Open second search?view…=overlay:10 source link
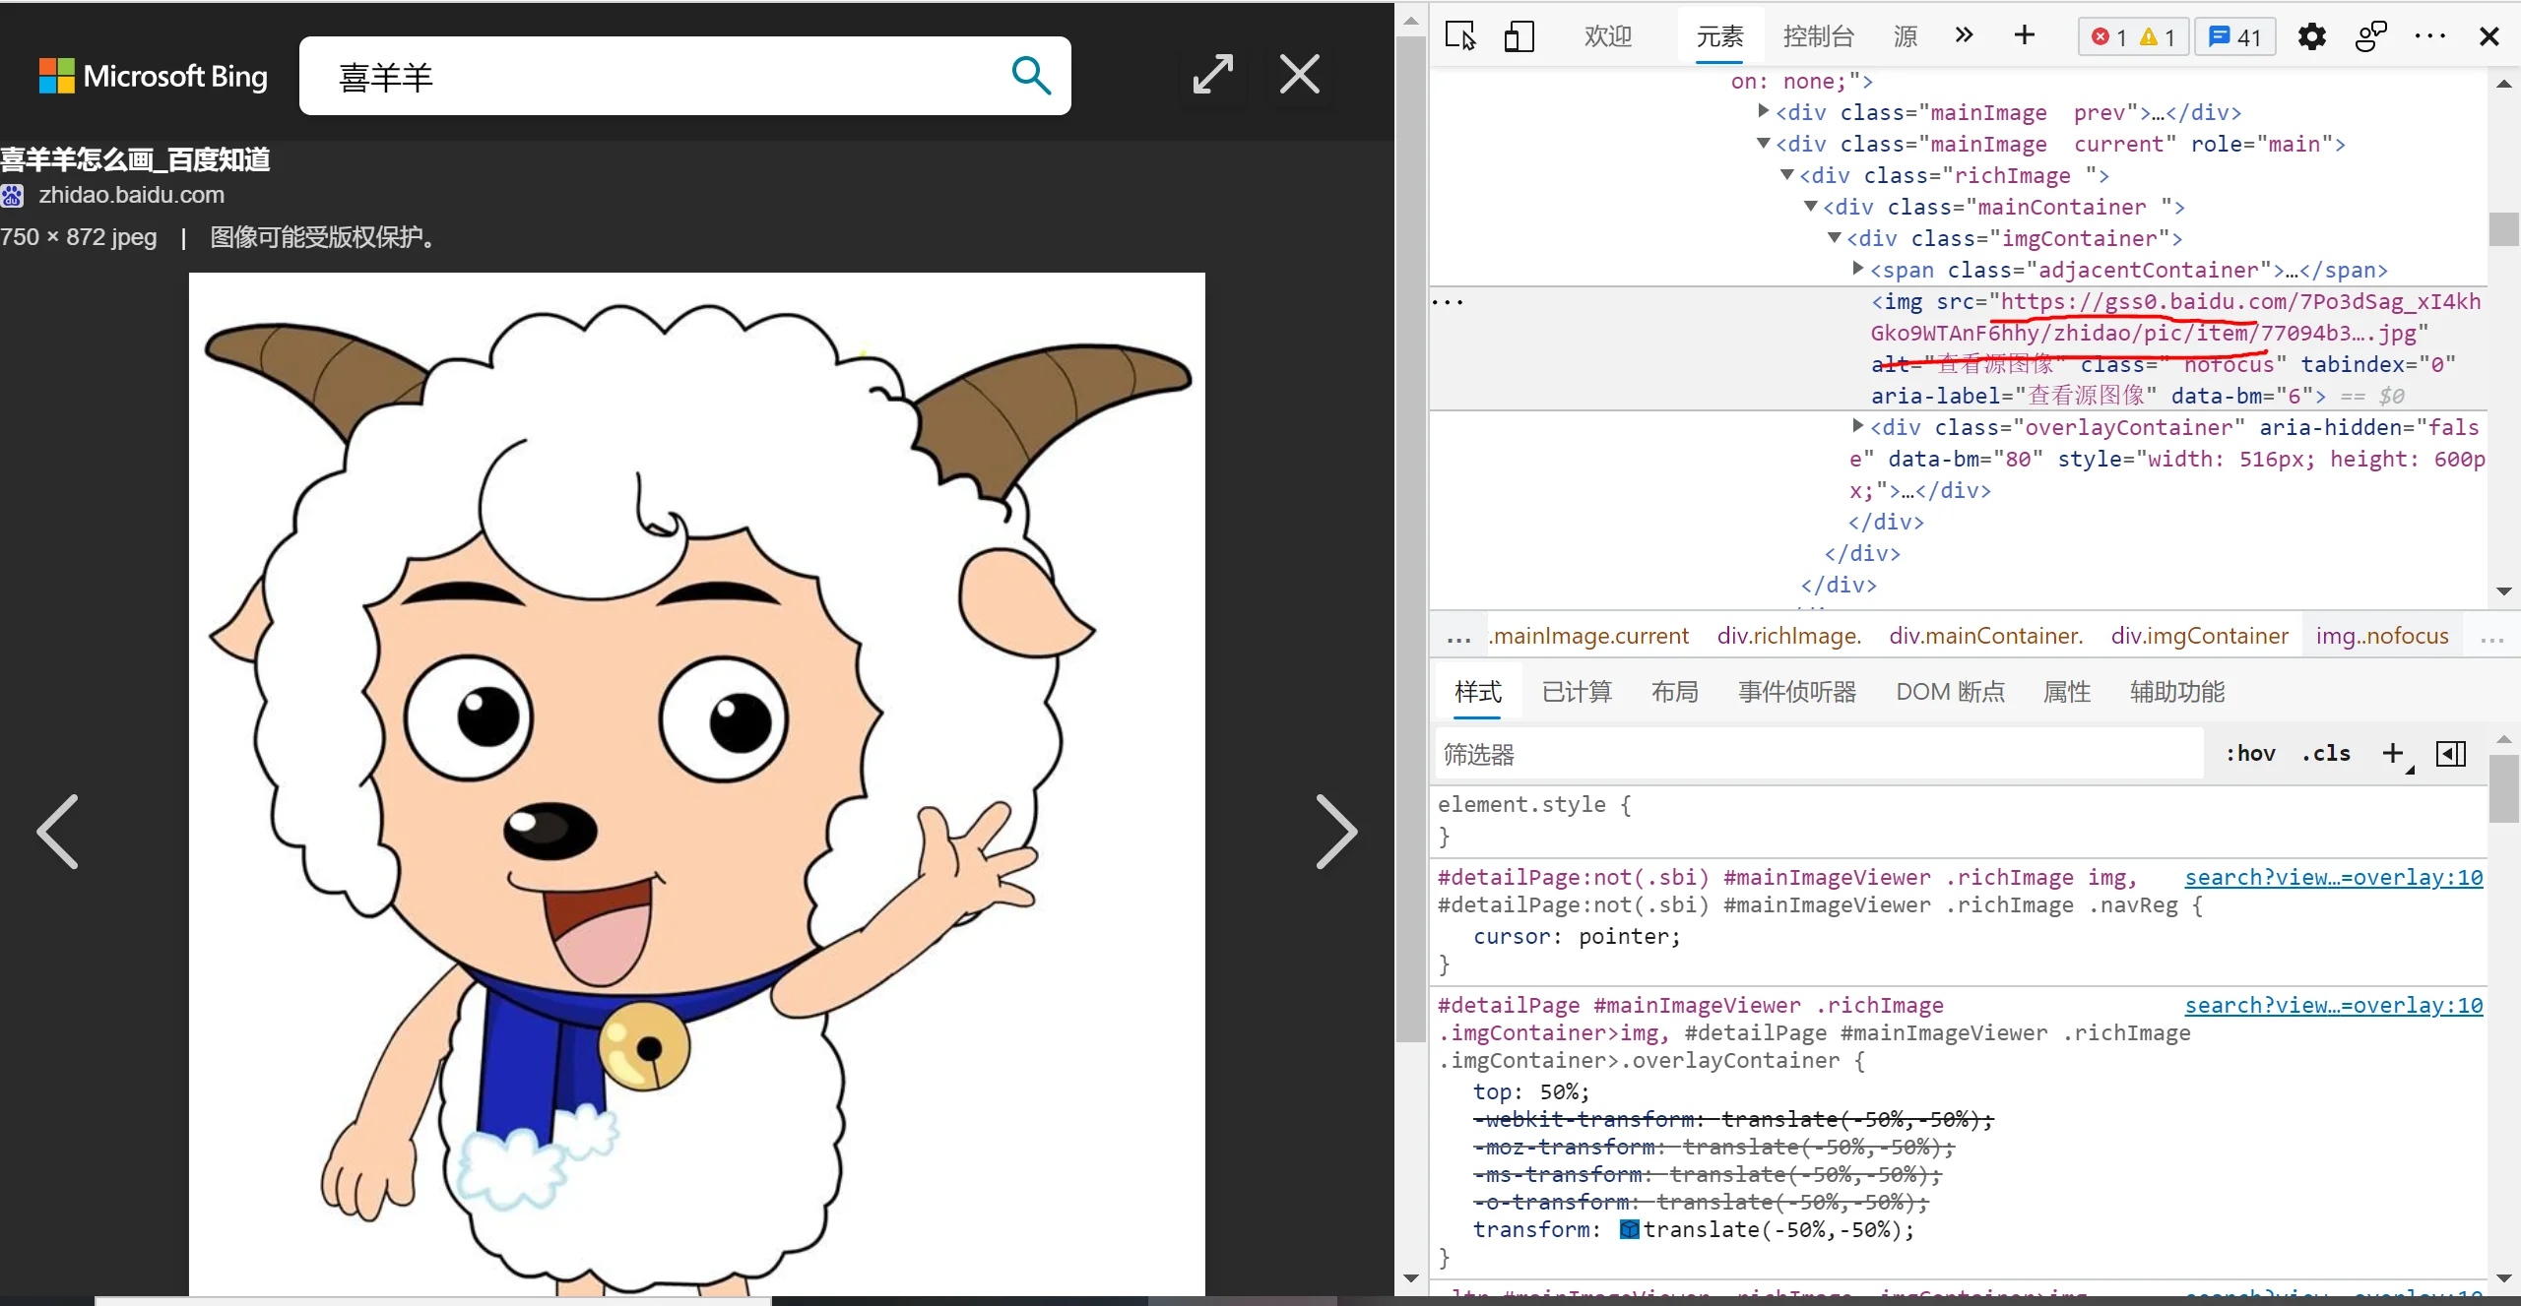Image resolution: width=2521 pixels, height=1306 pixels. (x=2334, y=1005)
